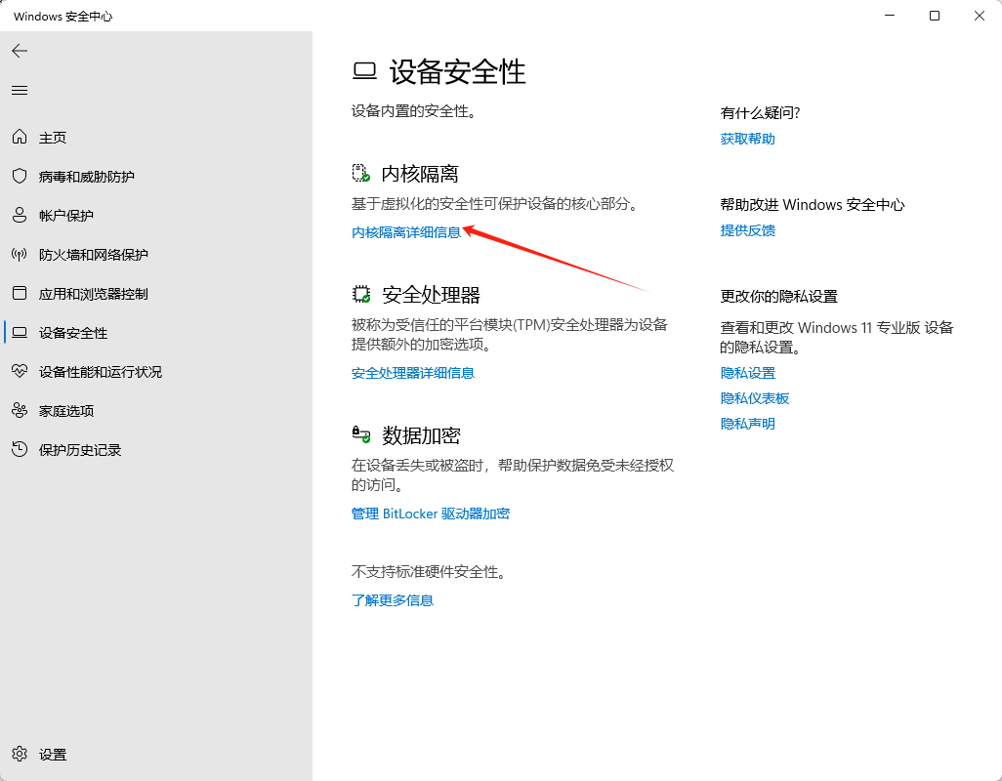
Task: Click 管理 BitLocker 驱动器加密 link
Action: [431, 514]
